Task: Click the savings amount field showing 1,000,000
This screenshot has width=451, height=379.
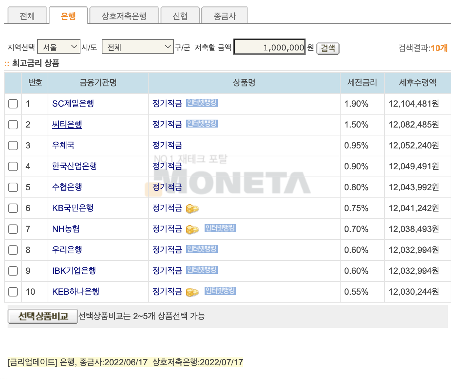Action: click(270, 47)
